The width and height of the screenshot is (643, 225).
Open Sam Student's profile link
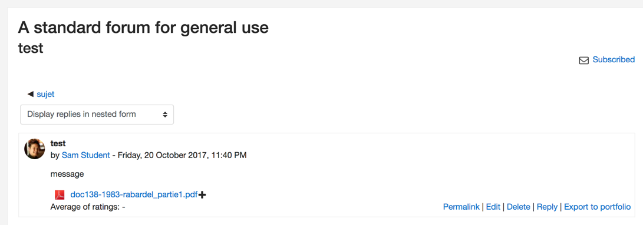[x=85, y=156]
